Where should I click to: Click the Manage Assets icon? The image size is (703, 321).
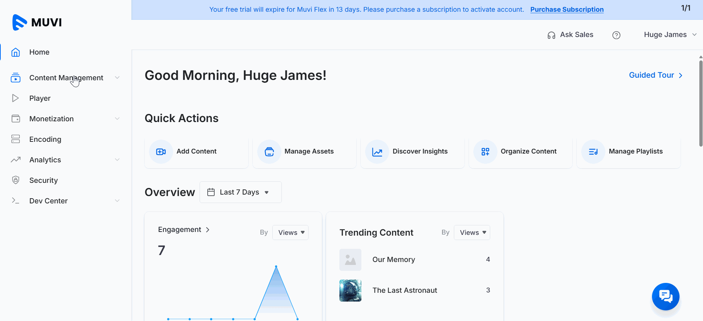[269, 152]
